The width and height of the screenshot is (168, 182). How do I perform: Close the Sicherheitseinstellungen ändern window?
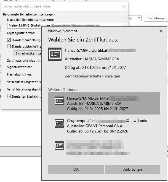point(124,6)
